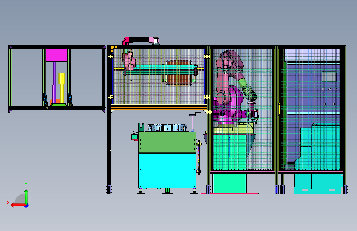The width and height of the screenshot is (357, 231).
Task: Select the black arm atop the enclosure
Action: [x=140, y=40]
